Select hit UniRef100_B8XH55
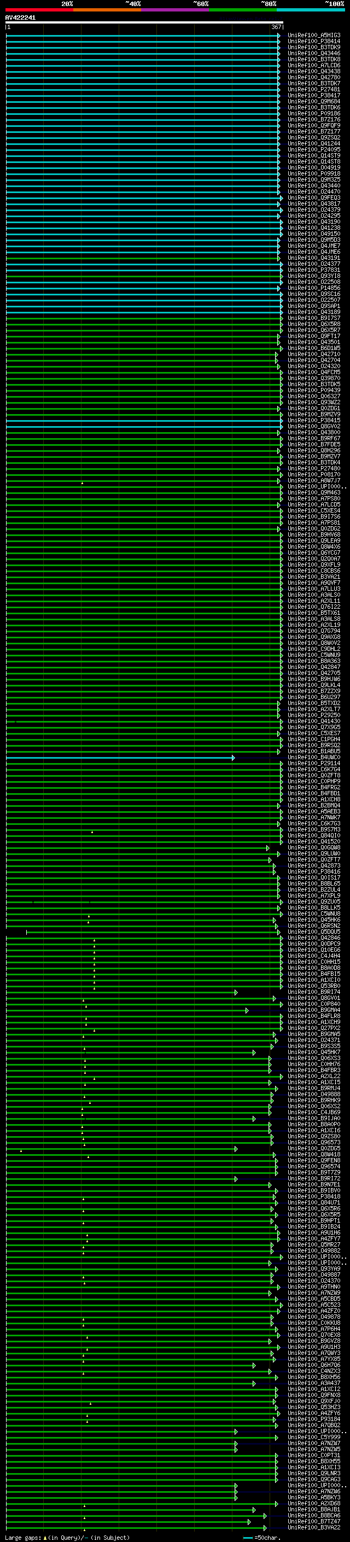 314,1461
